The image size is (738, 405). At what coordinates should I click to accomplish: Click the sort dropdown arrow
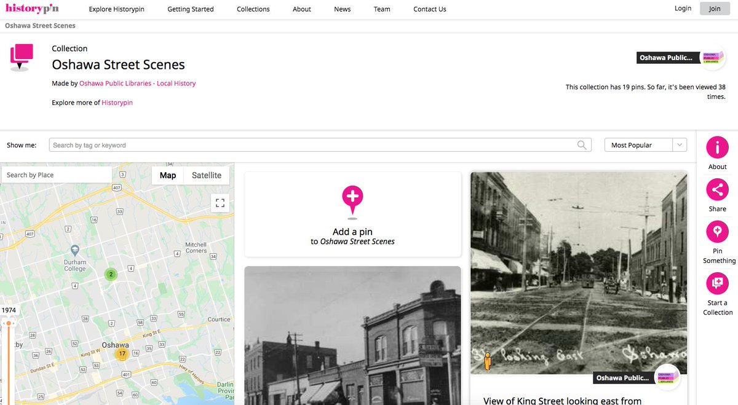(x=680, y=145)
